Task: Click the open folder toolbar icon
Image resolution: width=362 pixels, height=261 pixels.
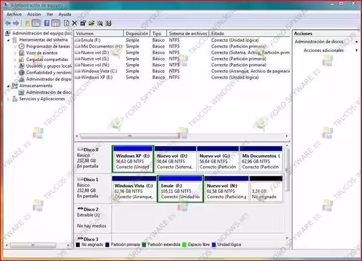Action: pyautogui.click(x=92, y=23)
